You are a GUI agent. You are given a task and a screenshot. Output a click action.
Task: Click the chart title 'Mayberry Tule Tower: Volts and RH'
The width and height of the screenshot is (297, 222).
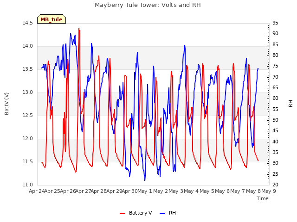[x=148, y=5]
